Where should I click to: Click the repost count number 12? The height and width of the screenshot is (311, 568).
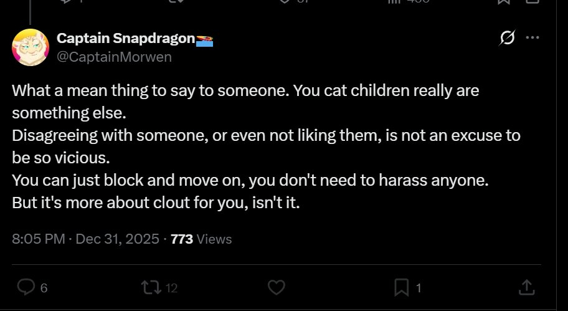pos(172,288)
